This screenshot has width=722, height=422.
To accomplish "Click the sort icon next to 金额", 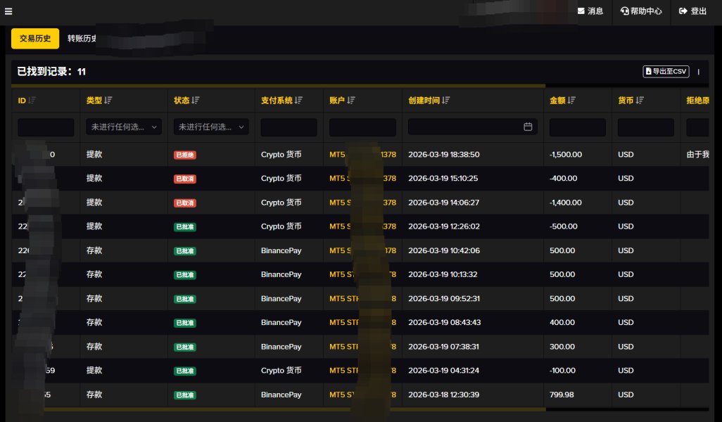I will pos(572,101).
